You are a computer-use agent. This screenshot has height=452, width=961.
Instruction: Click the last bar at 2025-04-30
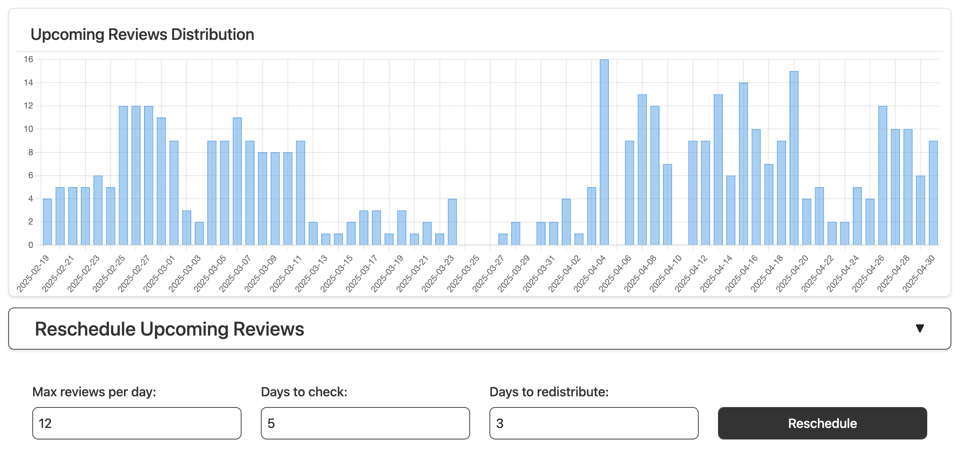[933, 193]
